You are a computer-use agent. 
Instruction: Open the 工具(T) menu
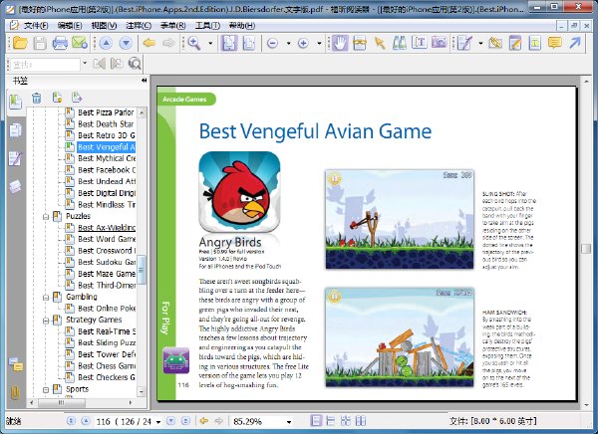pos(207,26)
